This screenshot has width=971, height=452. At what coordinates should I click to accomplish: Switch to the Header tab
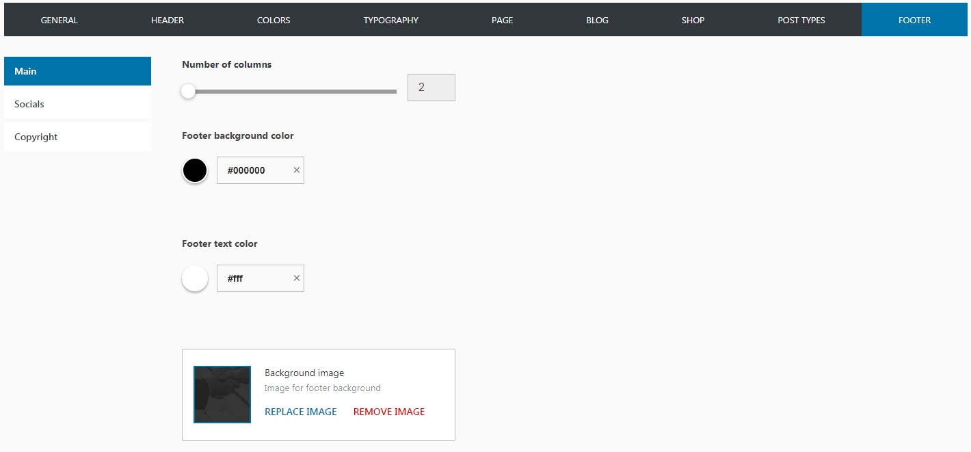click(168, 20)
